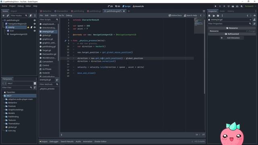Collapse the res:// root folder
The image size is (258, 145).
(3, 96)
